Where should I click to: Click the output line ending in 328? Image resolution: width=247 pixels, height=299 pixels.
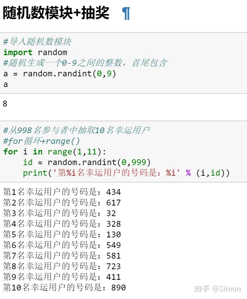coord(62,224)
